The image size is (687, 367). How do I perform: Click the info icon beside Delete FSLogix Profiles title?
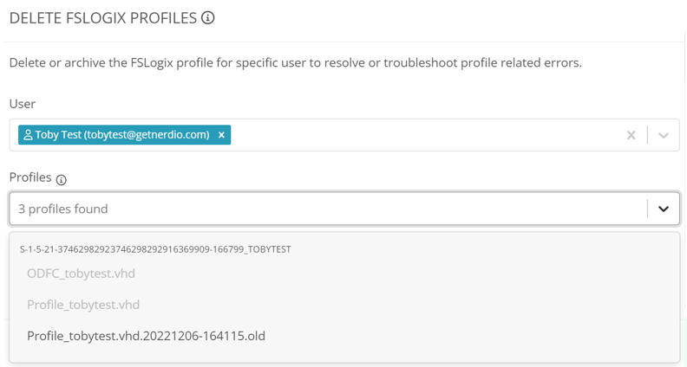[207, 18]
